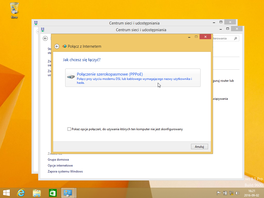Click back arrow in Centrum sieci window
Screen dimensions: 264x198
45,38
